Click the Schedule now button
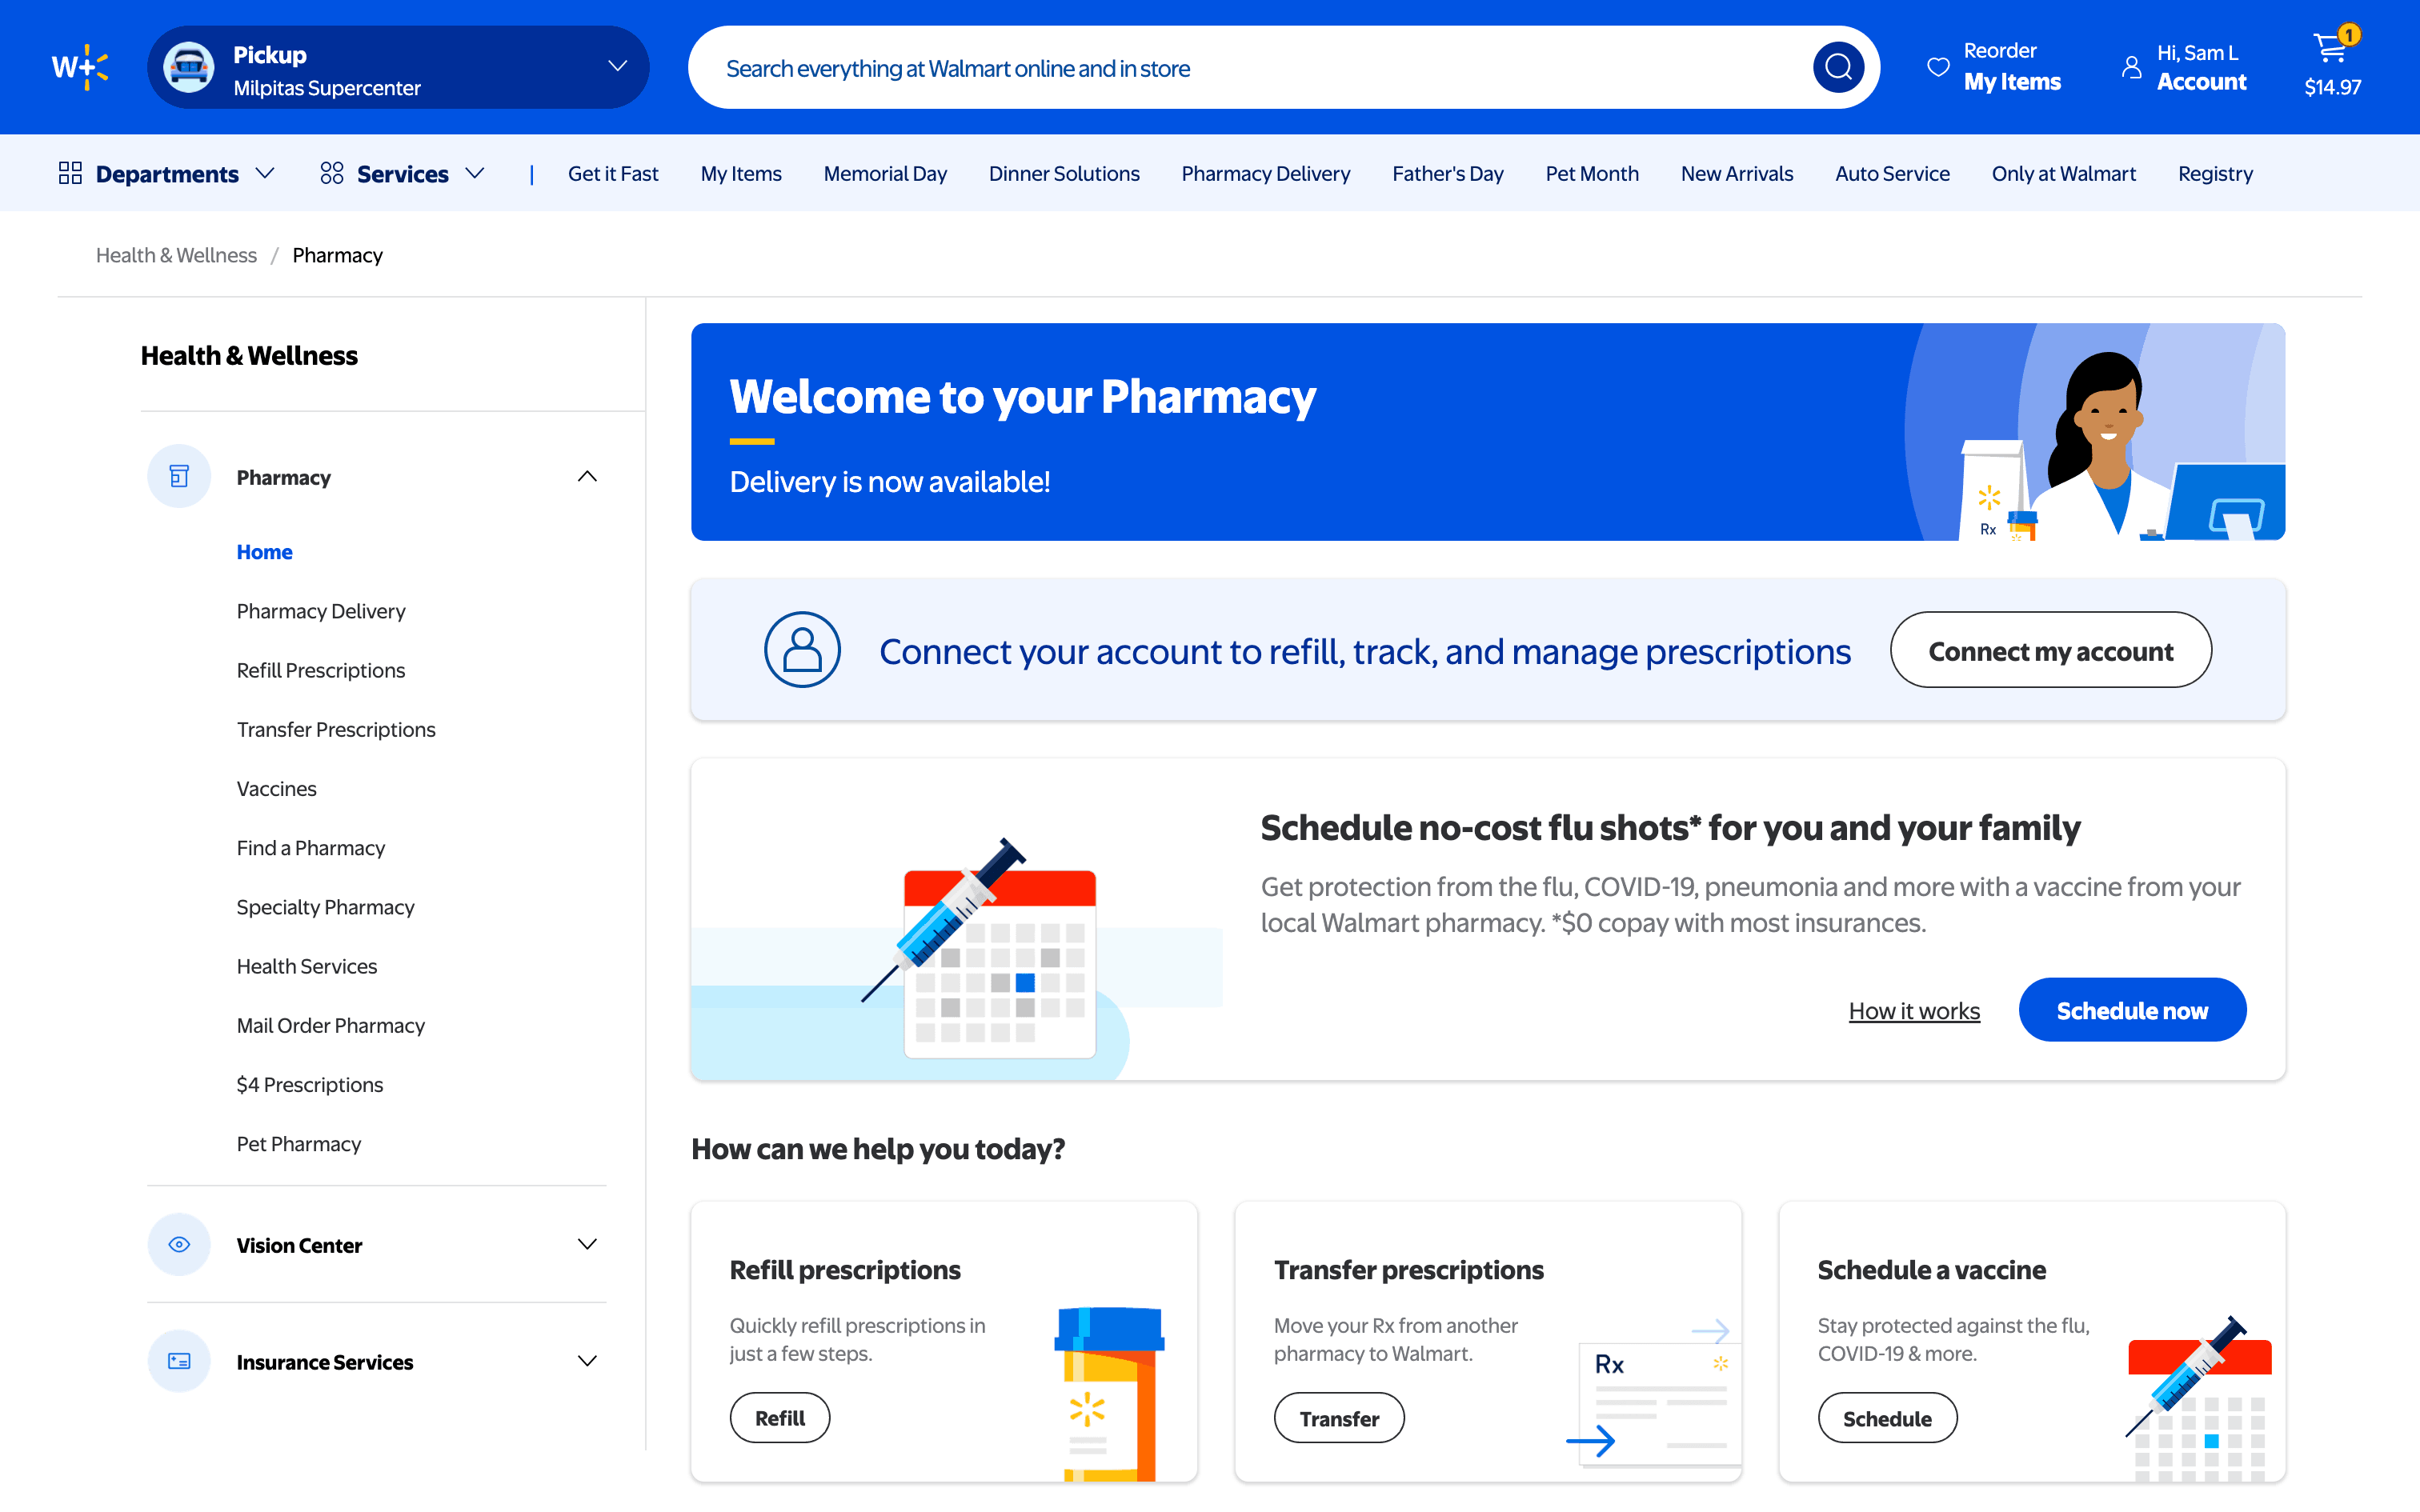 click(x=2131, y=1010)
